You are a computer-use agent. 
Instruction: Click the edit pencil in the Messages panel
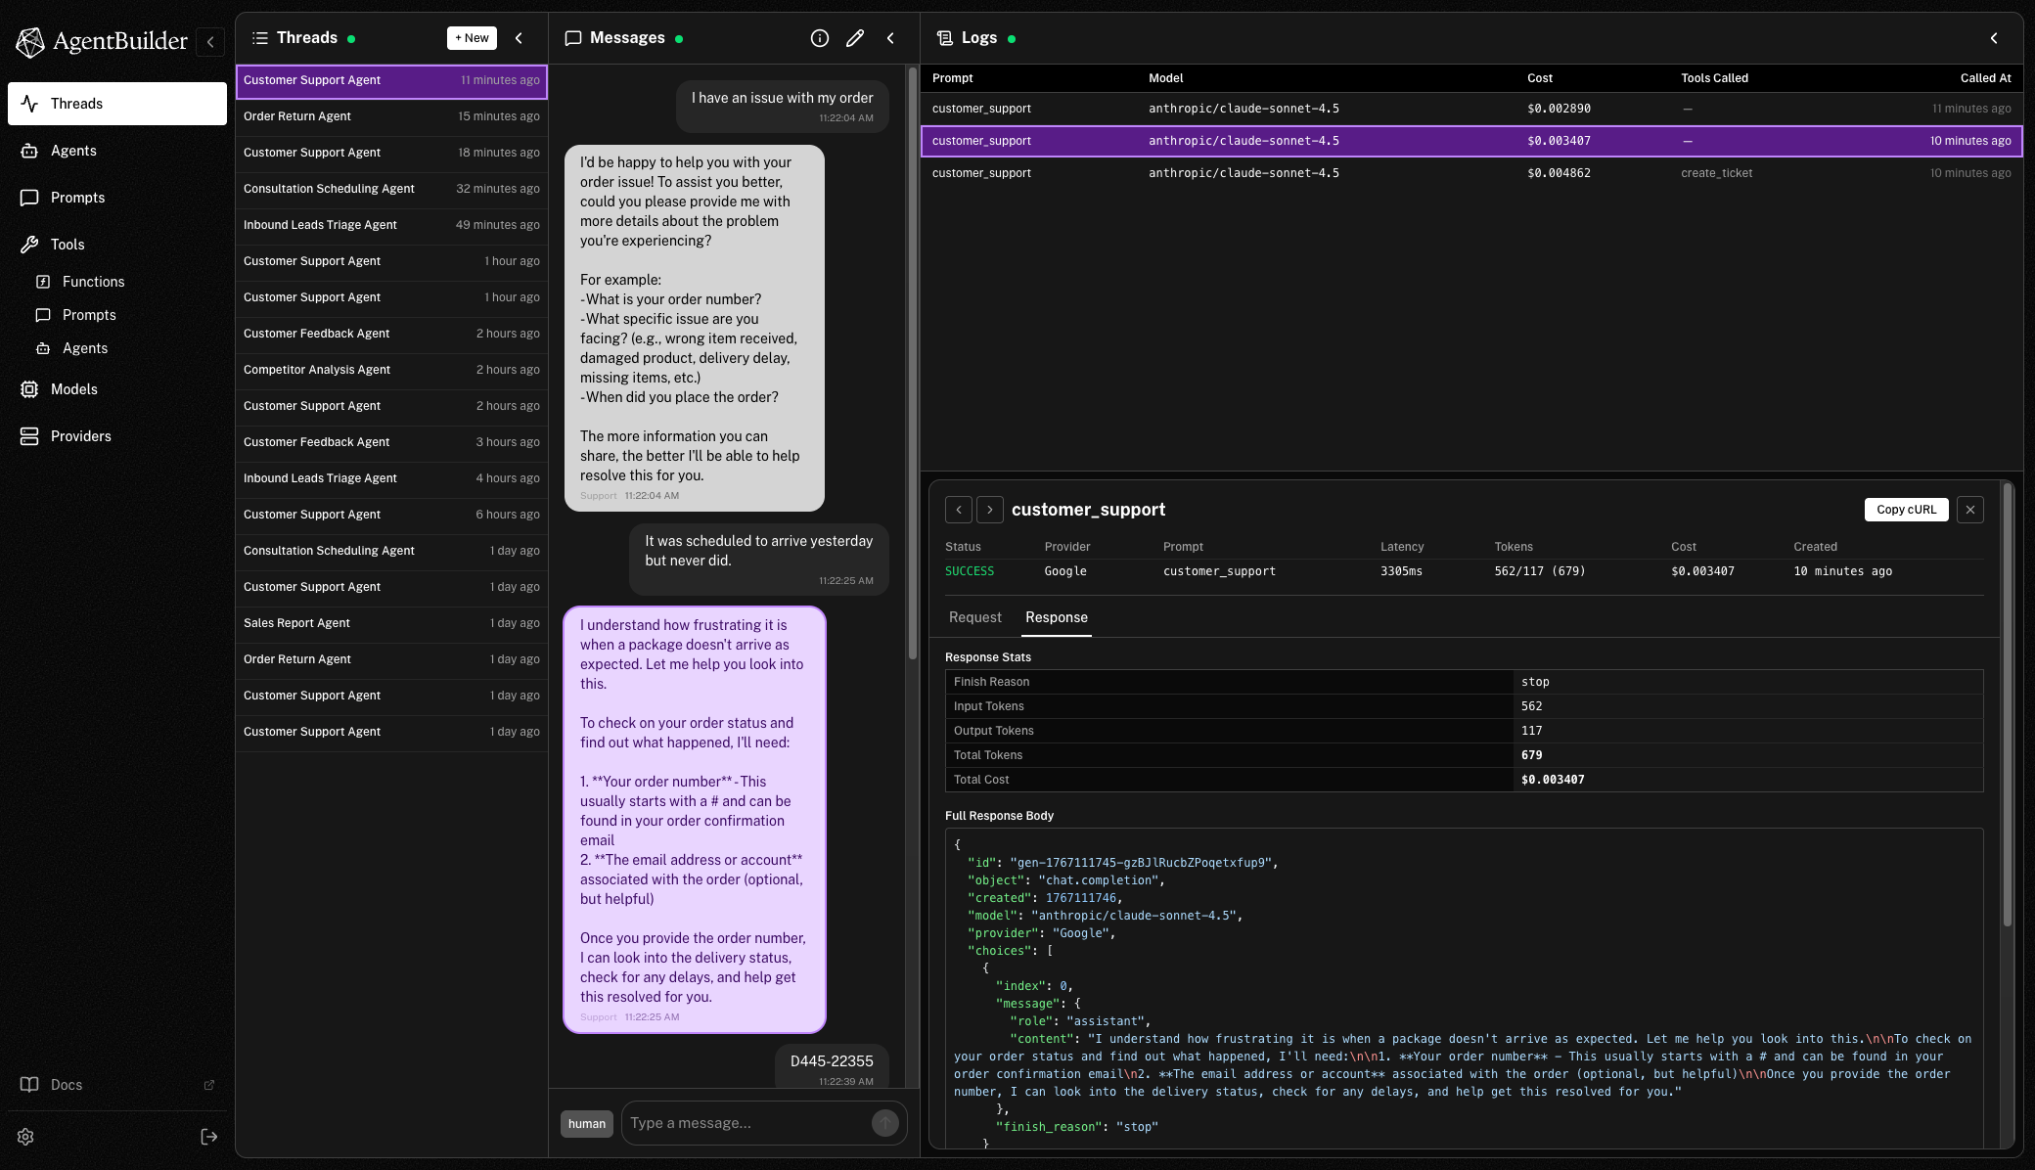pyautogui.click(x=854, y=37)
